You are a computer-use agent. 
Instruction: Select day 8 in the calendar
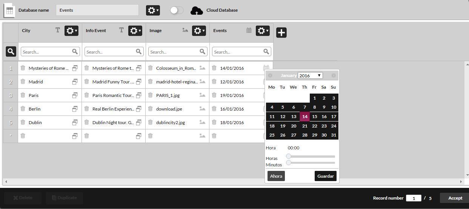(315, 107)
